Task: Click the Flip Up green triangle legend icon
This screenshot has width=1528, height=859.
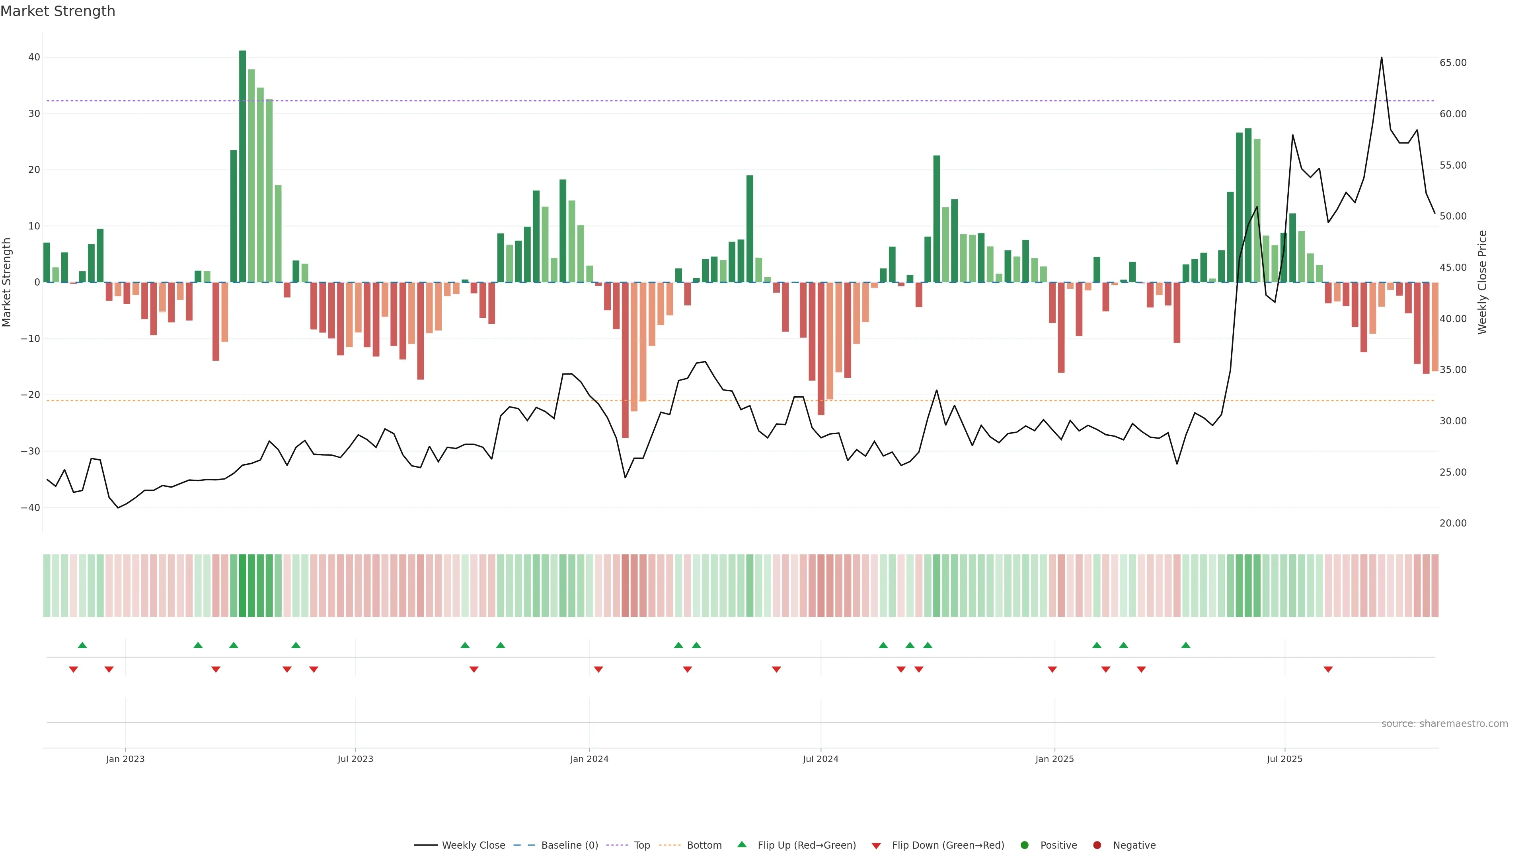Action: pos(741,844)
